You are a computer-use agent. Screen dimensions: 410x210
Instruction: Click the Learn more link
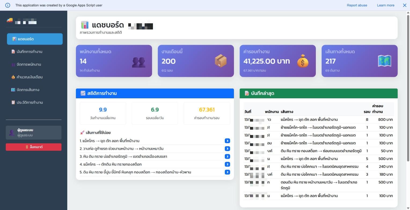(386, 5)
